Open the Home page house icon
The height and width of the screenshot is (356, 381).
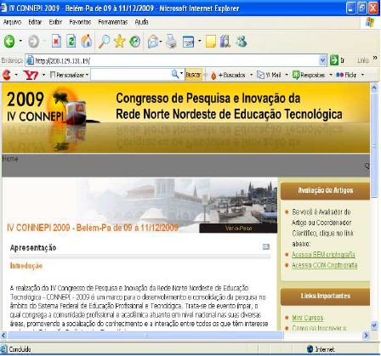(x=86, y=42)
